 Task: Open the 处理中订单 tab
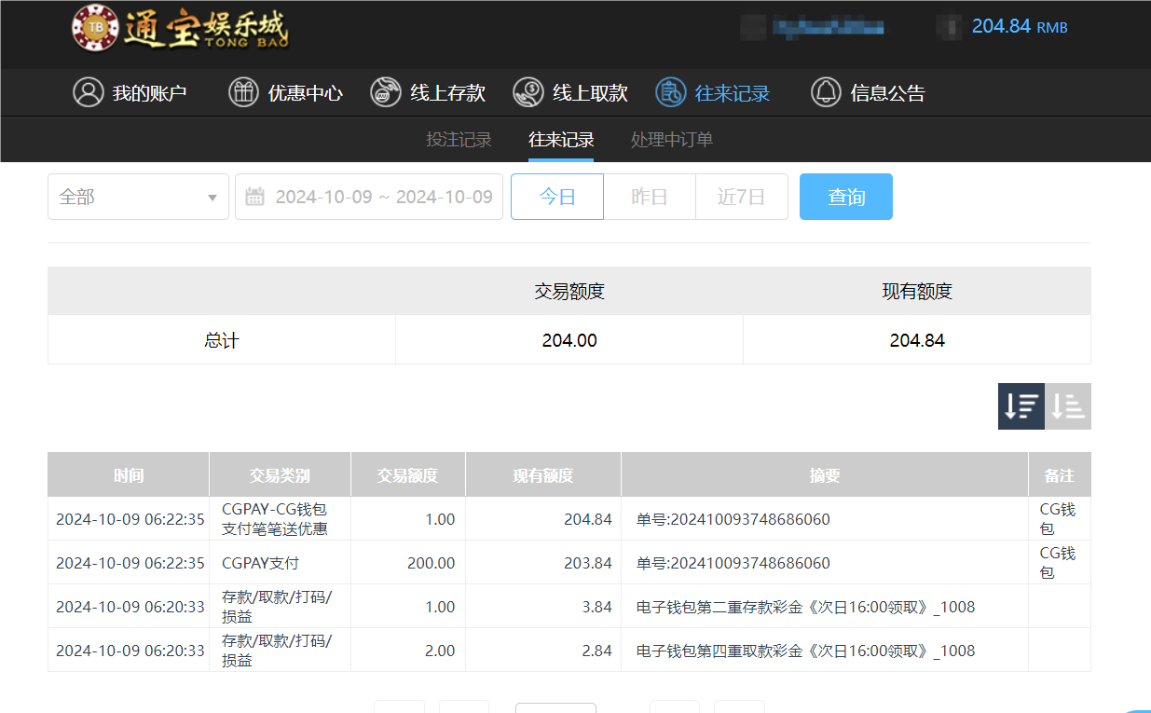pyautogui.click(x=671, y=139)
